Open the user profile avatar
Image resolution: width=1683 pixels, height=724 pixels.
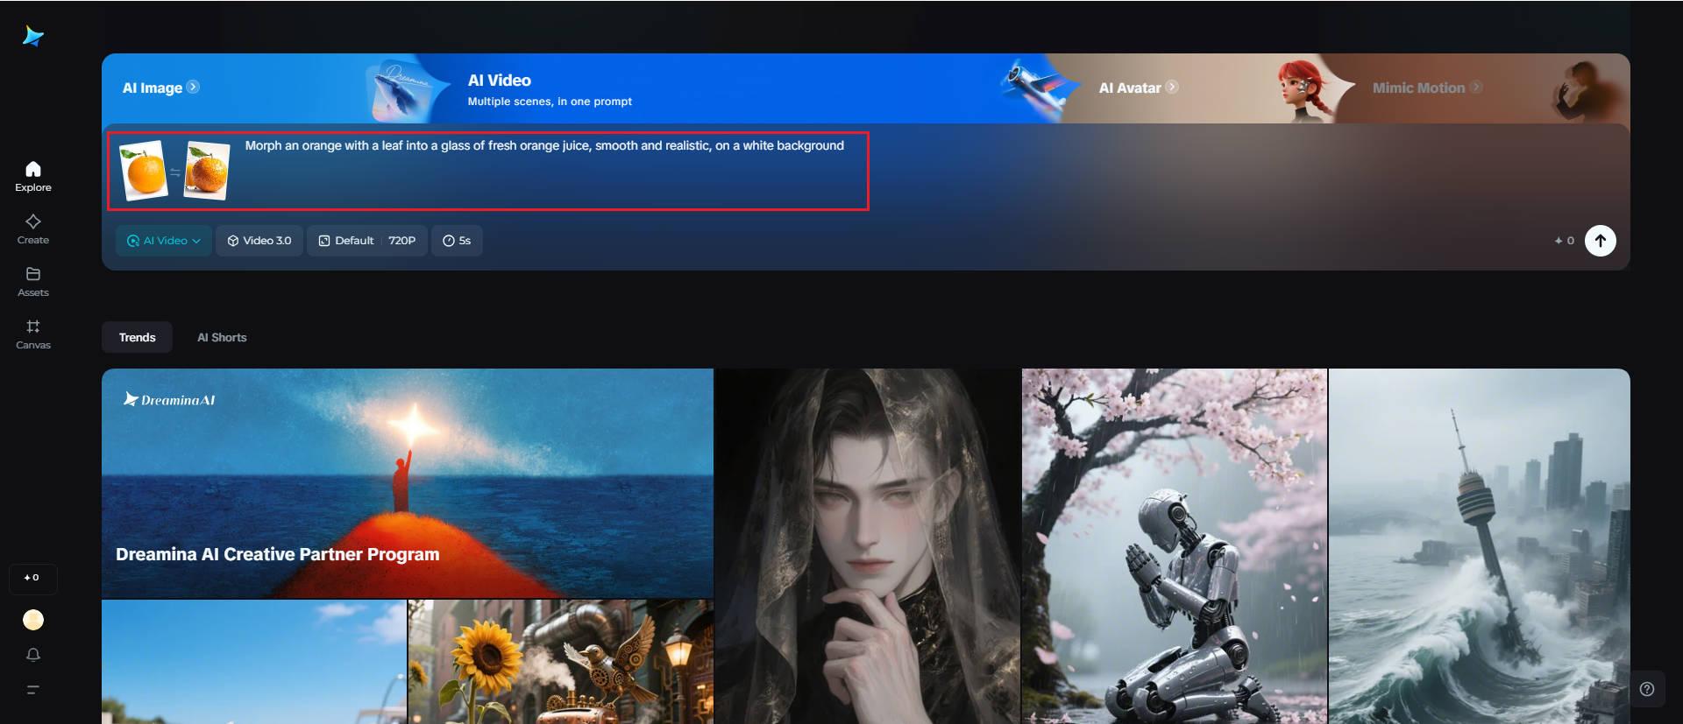(x=33, y=620)
